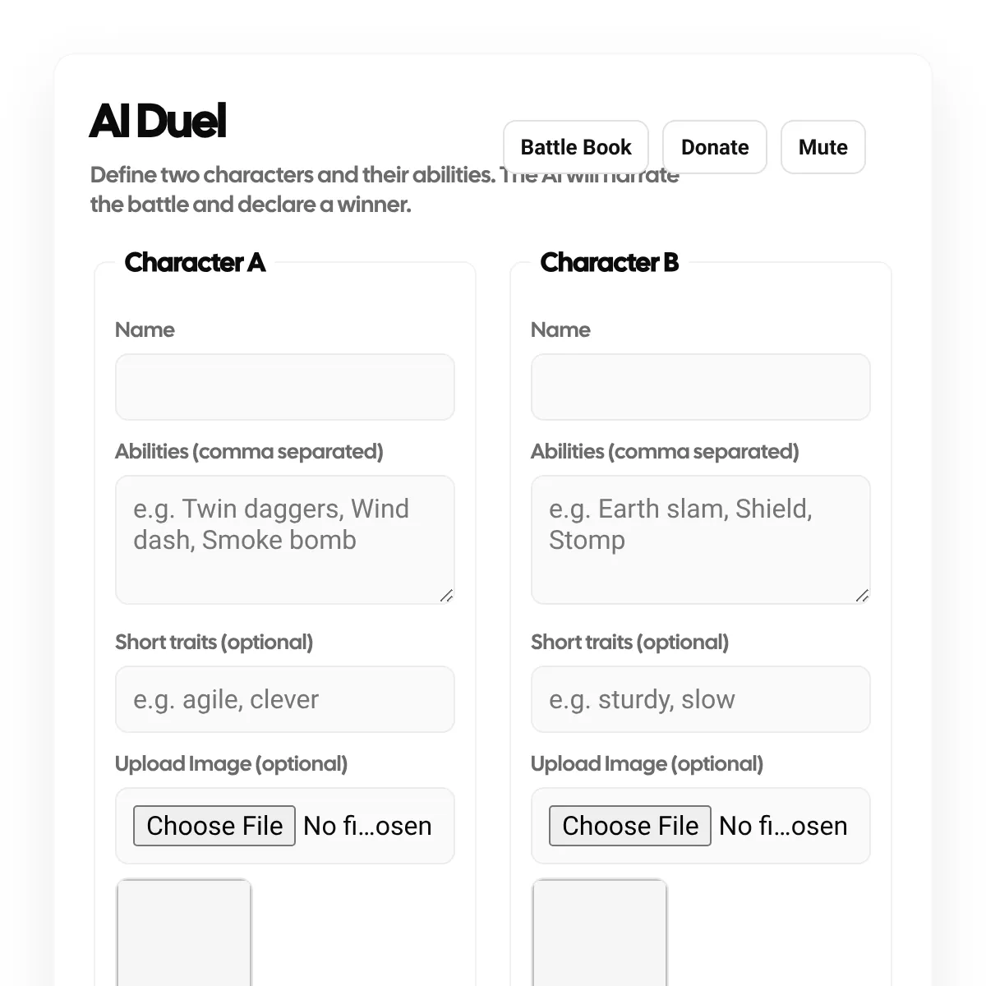Mute the game sound
Viewport: 986px width, 986px height.
coord(822,147)
